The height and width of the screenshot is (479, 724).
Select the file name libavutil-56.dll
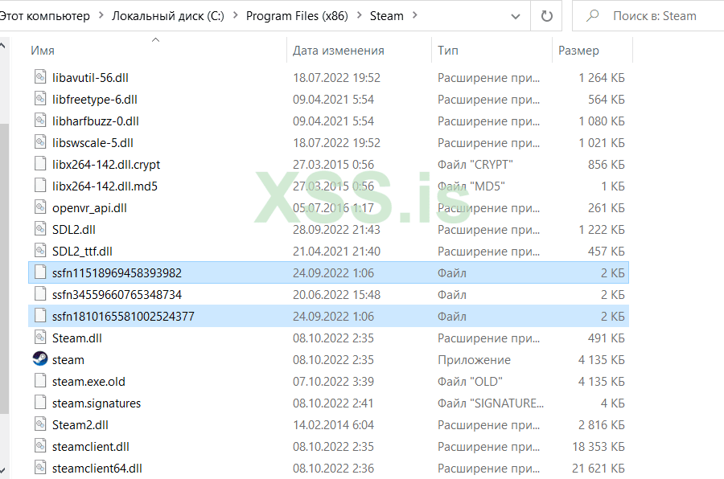pos(90,77)
